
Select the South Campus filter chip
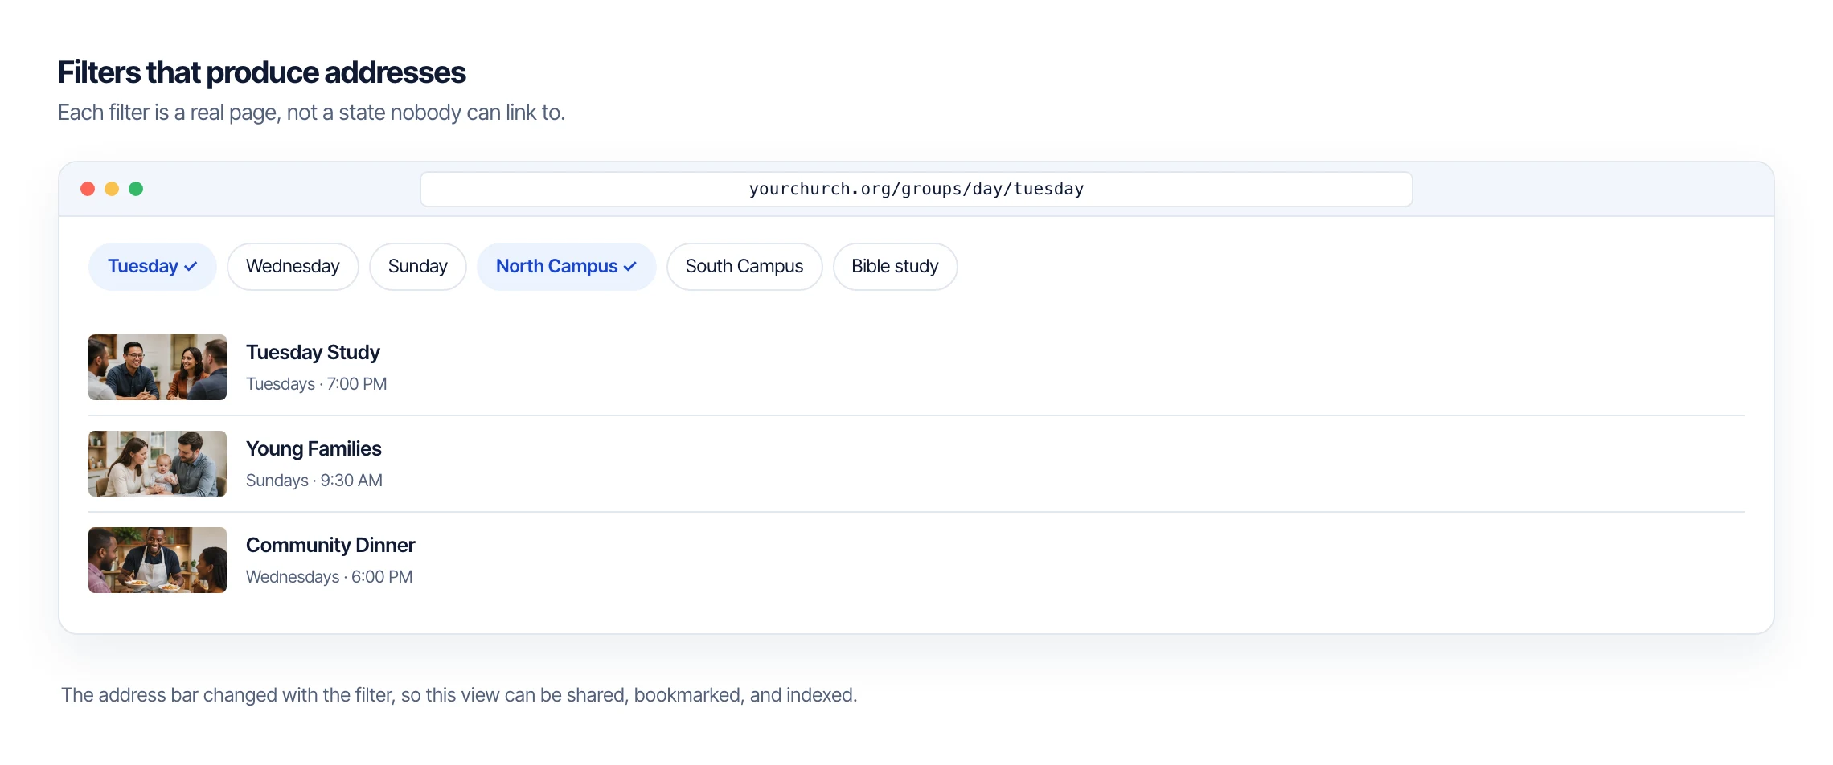pos(744,267)
